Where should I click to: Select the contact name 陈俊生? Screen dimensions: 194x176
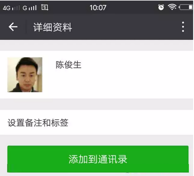pyautogui.click(x=68, y=65)
